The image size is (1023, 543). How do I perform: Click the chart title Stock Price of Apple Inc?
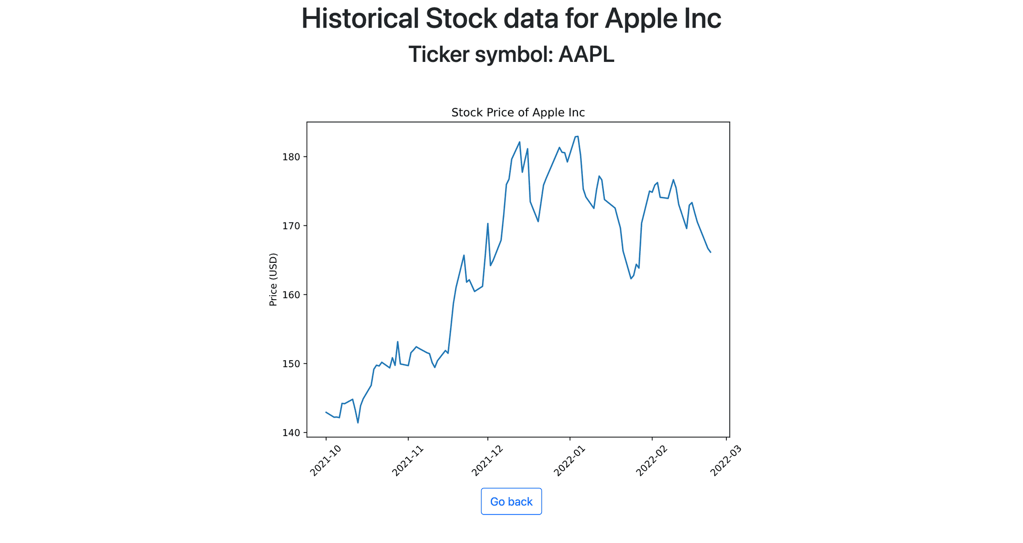[x=518, y=112]
